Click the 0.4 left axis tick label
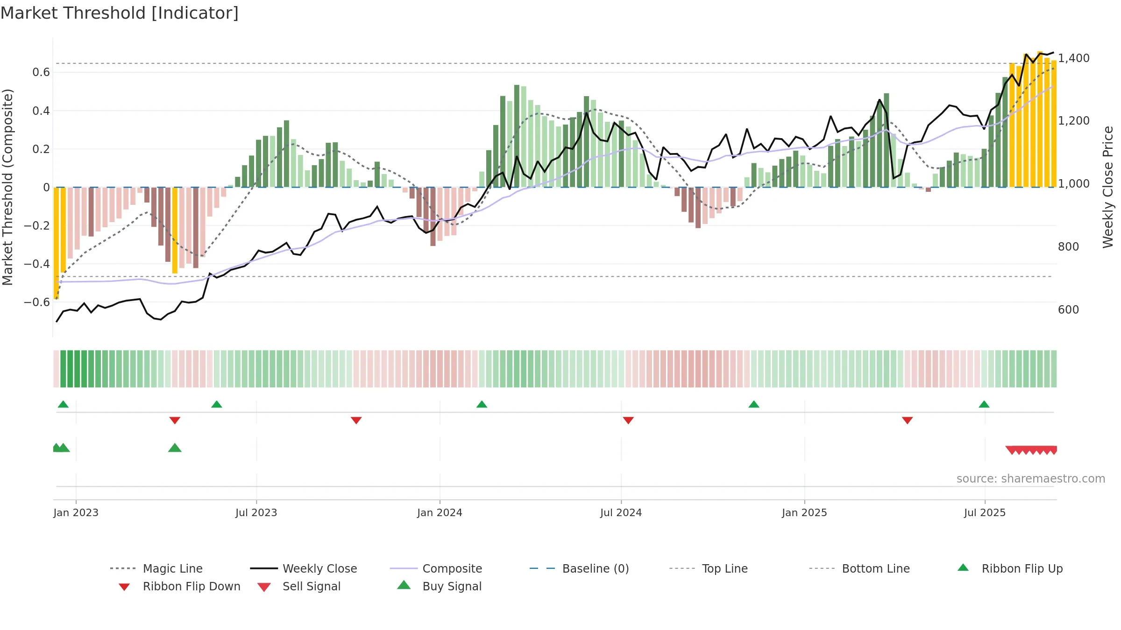 coord(41,111)
